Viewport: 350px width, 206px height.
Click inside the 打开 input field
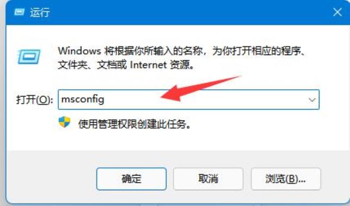tap(189, 100)
